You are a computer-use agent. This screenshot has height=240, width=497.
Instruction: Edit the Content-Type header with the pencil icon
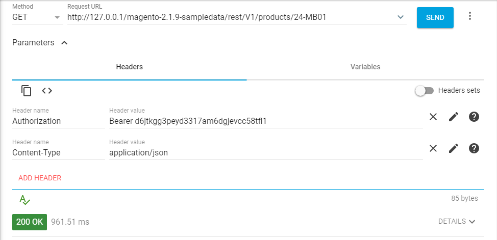[x=453, y=148]
